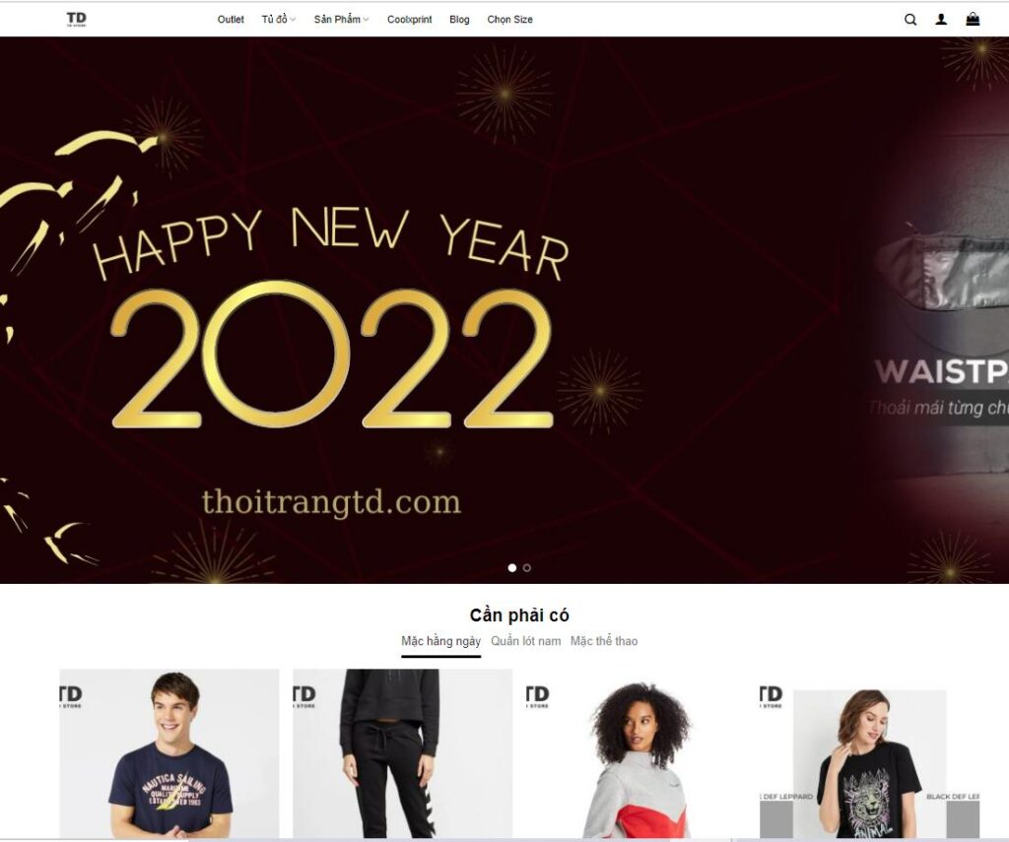Select the first slider pagination dot
The width and height of the screenshot is (1009, 842).
[512, 568]
